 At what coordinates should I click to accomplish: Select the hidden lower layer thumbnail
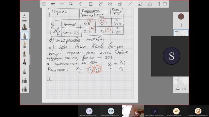pyautogui.click(x=181, y=81)
